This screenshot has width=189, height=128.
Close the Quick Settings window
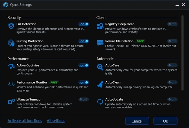[183, 5]
